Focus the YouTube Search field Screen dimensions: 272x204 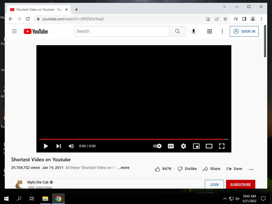[122, 31]
